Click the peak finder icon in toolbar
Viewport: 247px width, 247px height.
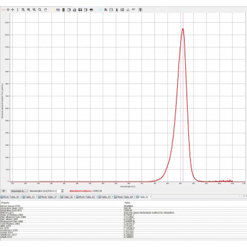click(128, 10)
